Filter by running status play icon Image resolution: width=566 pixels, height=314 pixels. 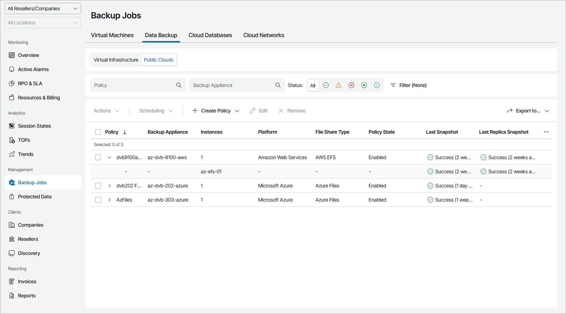[x=364, y=85]
